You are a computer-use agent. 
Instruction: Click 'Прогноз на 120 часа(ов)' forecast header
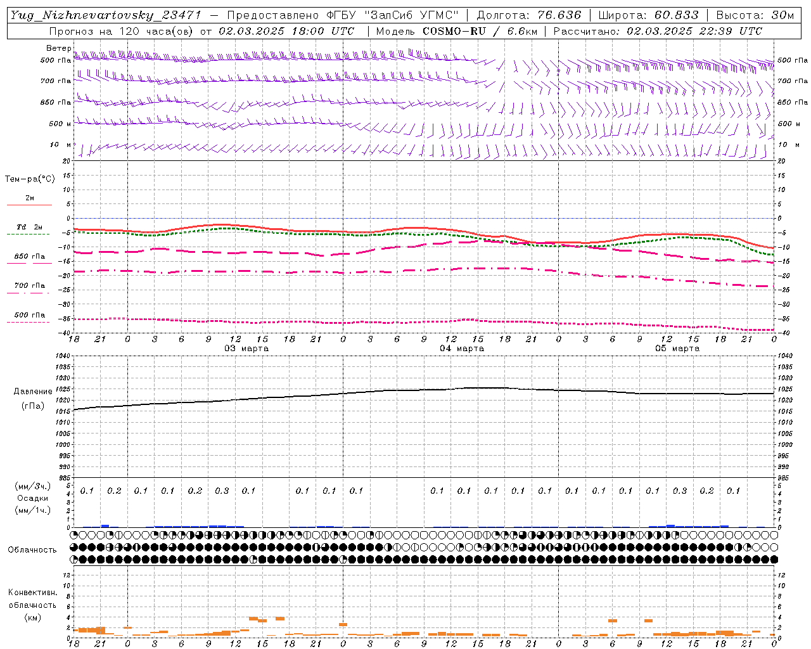(x=122, y=31)
